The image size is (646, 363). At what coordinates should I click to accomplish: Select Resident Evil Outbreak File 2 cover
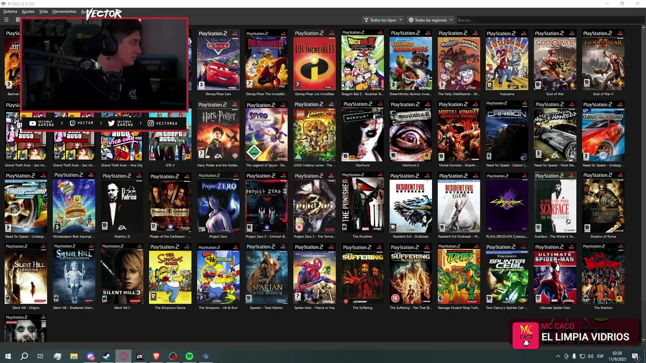[459, 203]
